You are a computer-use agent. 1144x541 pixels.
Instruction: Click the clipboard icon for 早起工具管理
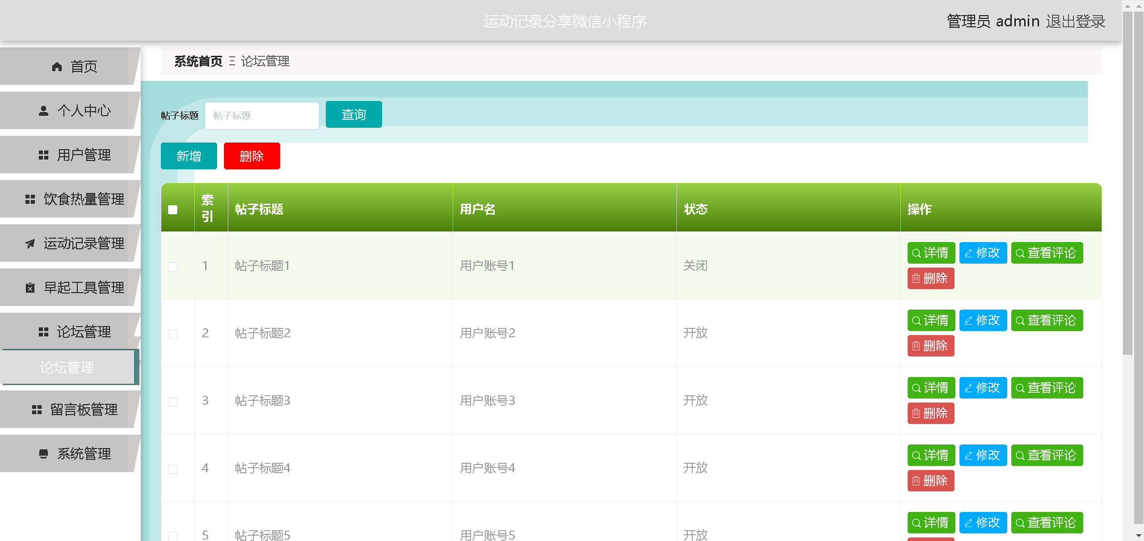pyautogui.click(x=30, y=288)
